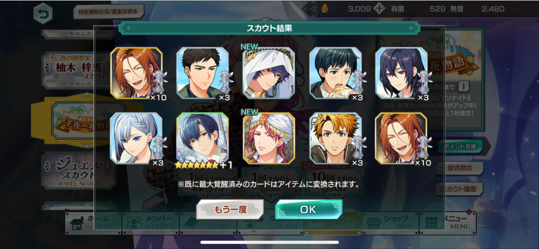Open the info icon on the event banner
The image size is (539, 249).
pos(464,85)
